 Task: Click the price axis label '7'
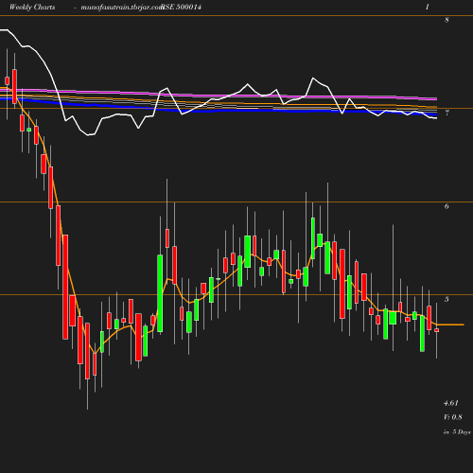pyautogui.click(x=447, y=113)
